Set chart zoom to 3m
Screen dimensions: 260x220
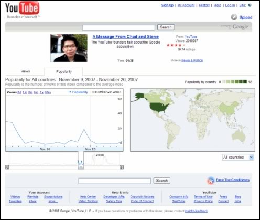30,92
